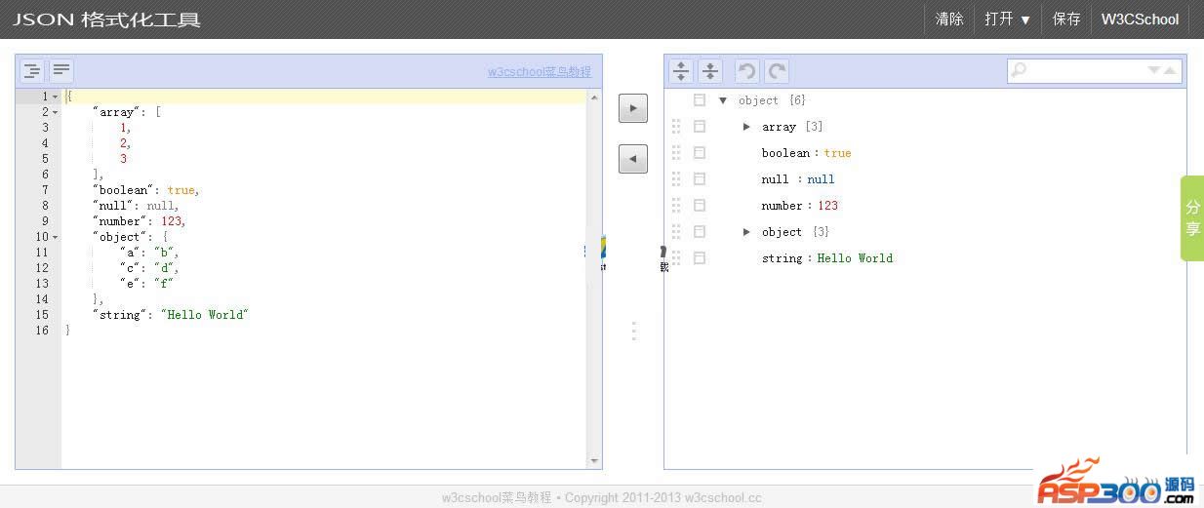
Task: Collapse the root object {6} node
Action: pyautogui.click(x=723, y=100)
